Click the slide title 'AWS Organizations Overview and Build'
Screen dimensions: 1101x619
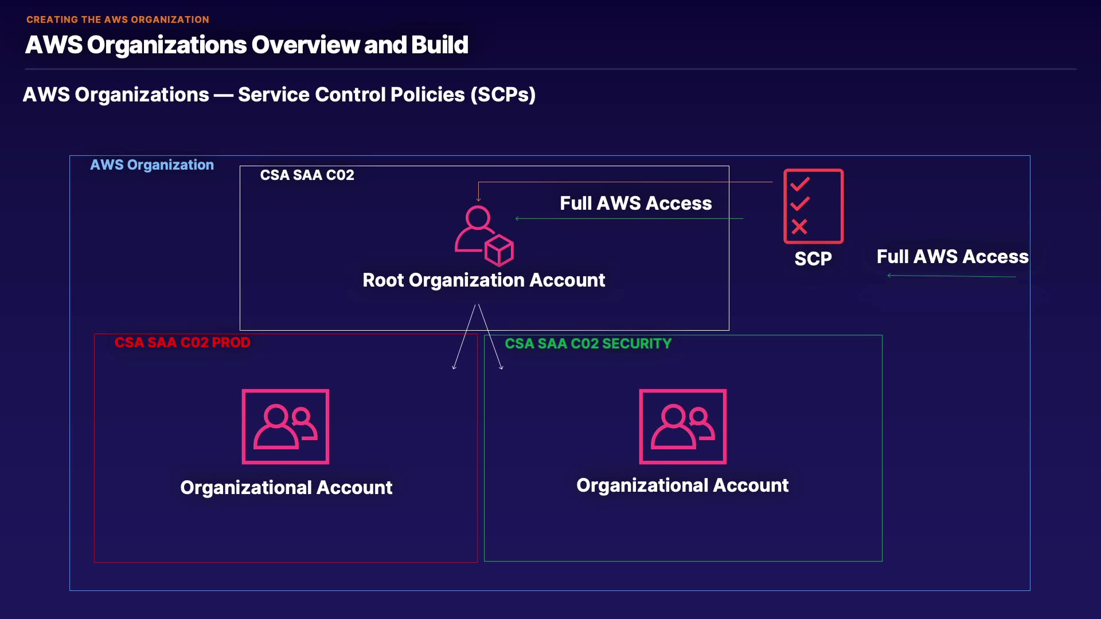point(247,45)
